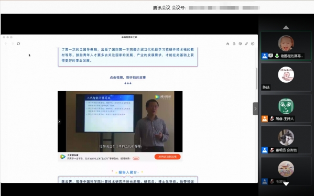Image resolution: width=314 pixels, height=196 pixels.
Task: Click the embedded lecture video thumbnail
Action: tap(120, 122)
